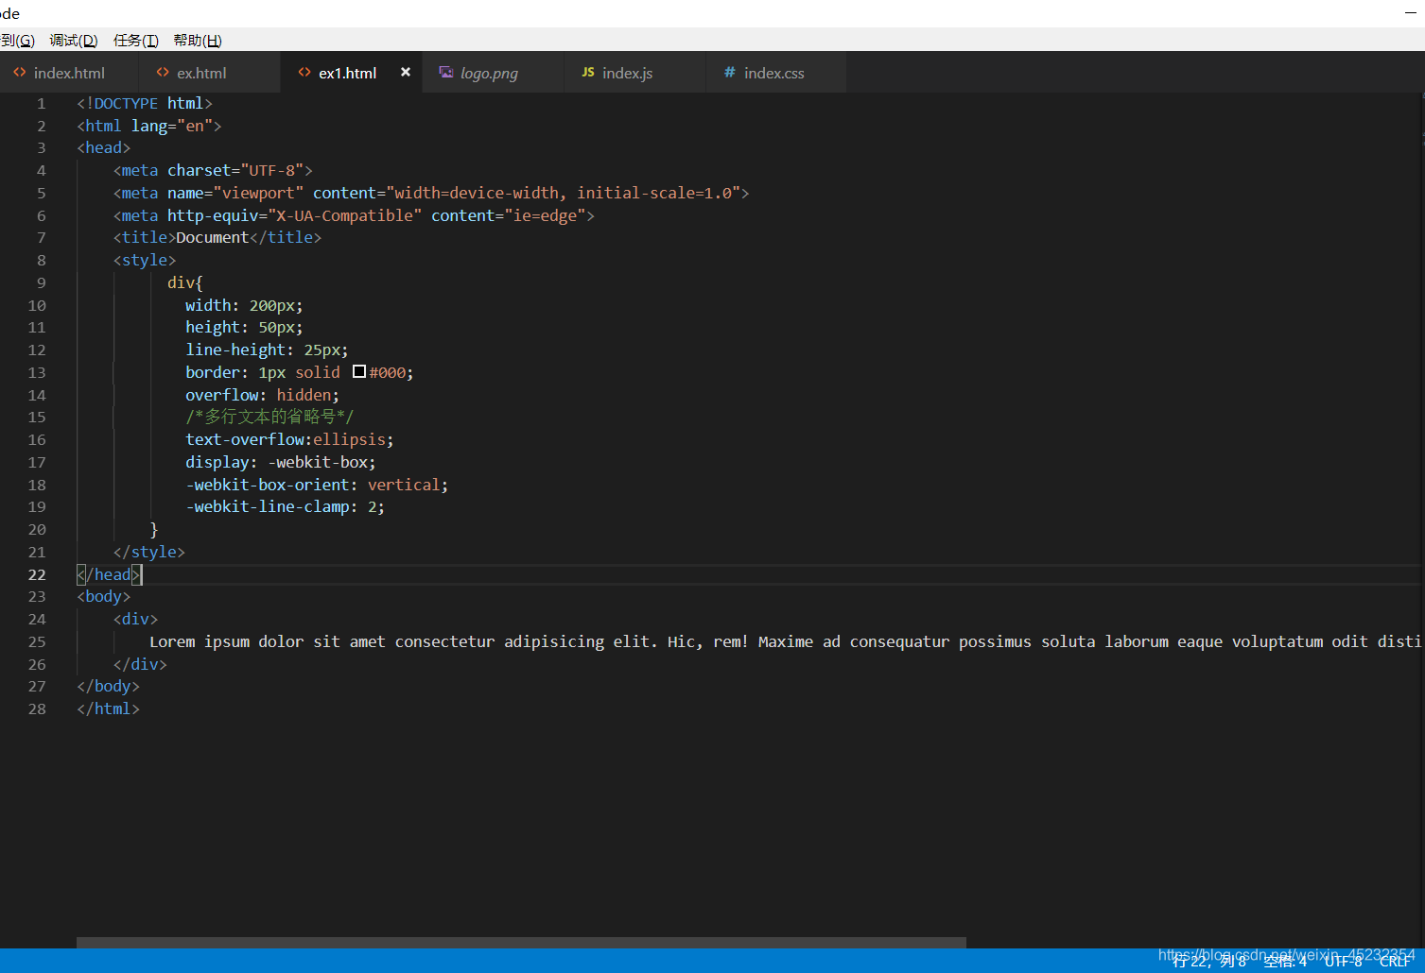Click line number 22 in the gutter
Viewport: 1425px width, 973px height.
(x=37, y=574)
